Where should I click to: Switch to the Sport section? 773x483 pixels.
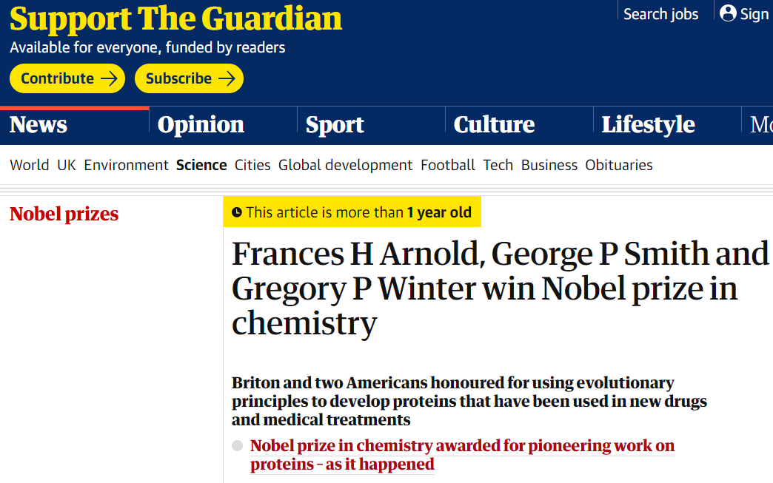(x=335, y=125)
